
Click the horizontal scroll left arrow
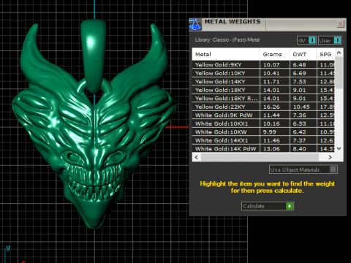coord(197,157)
